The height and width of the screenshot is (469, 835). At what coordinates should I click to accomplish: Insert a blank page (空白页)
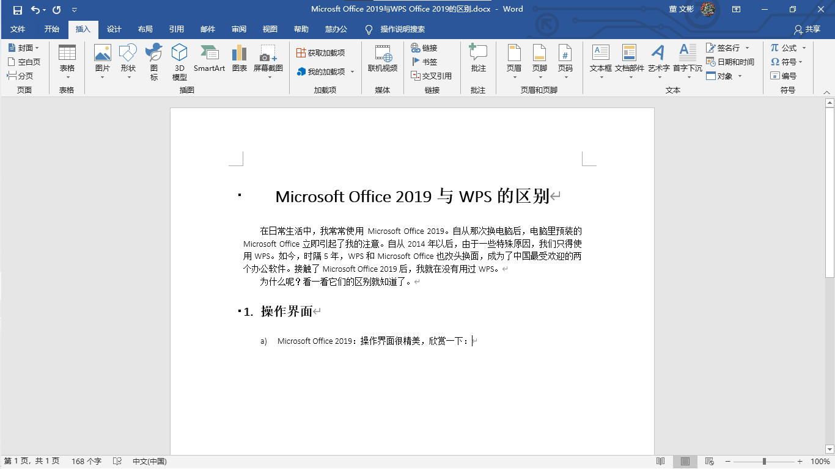tap(23, 62)
